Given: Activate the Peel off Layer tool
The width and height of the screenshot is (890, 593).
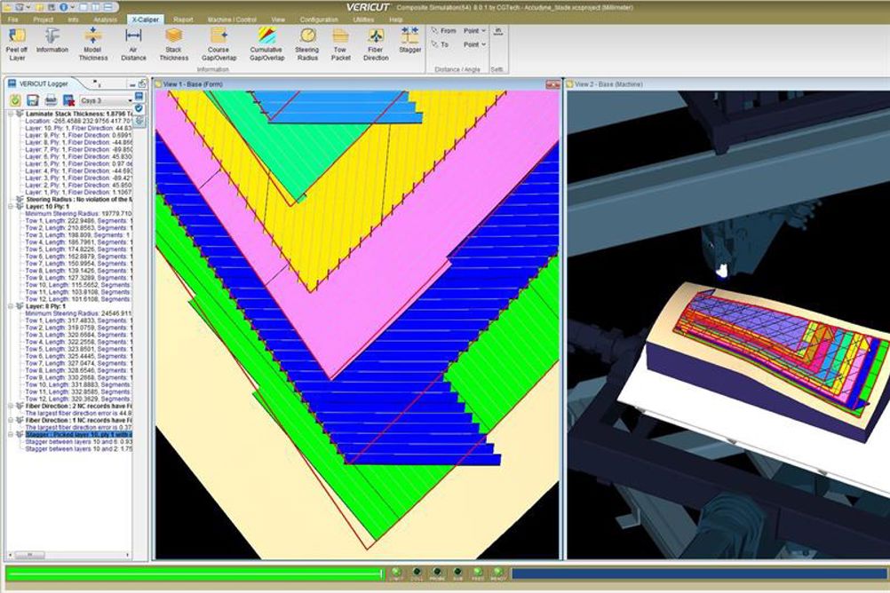Looking at the screenshot, I should coord(17,44).
